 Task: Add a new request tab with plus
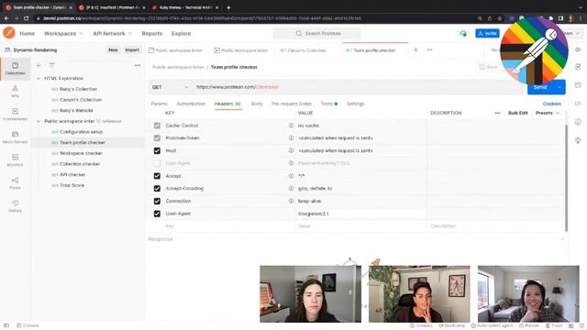(x=415, y=49)
